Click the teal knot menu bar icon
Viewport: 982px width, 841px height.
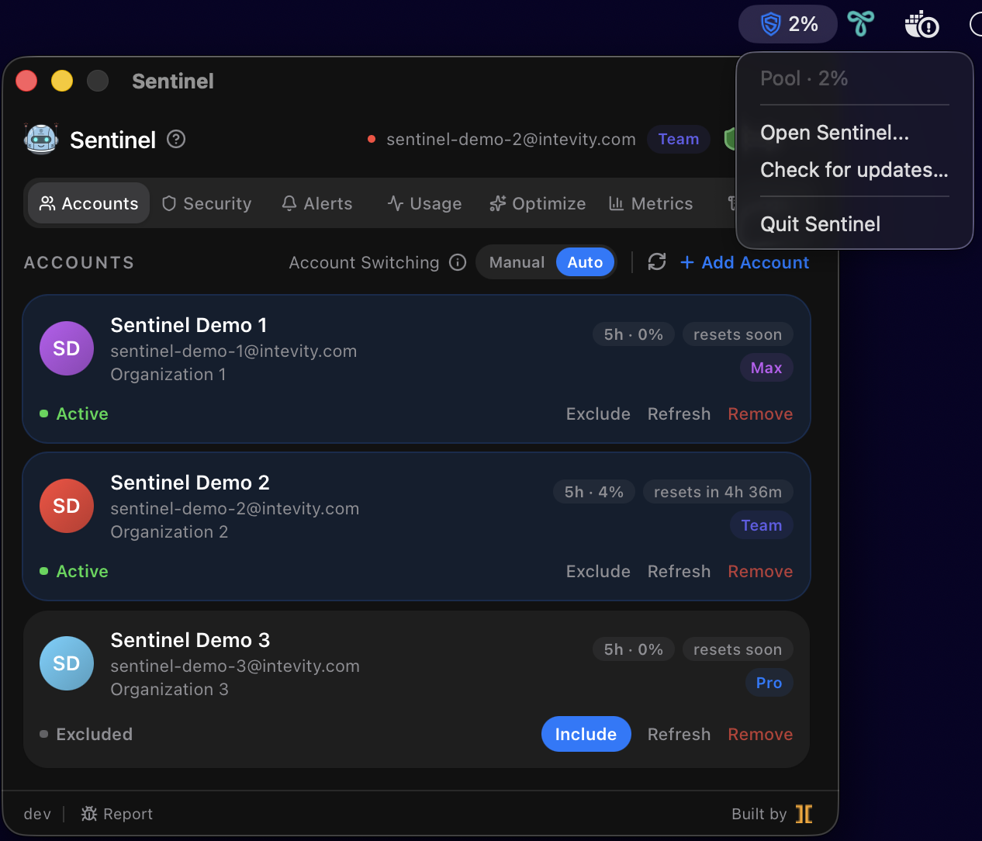(x=860, y=24)
